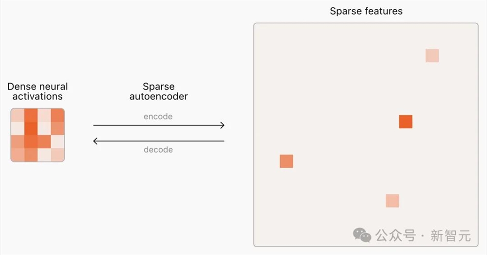Click the "Sparse features" title

click(366, 11)
